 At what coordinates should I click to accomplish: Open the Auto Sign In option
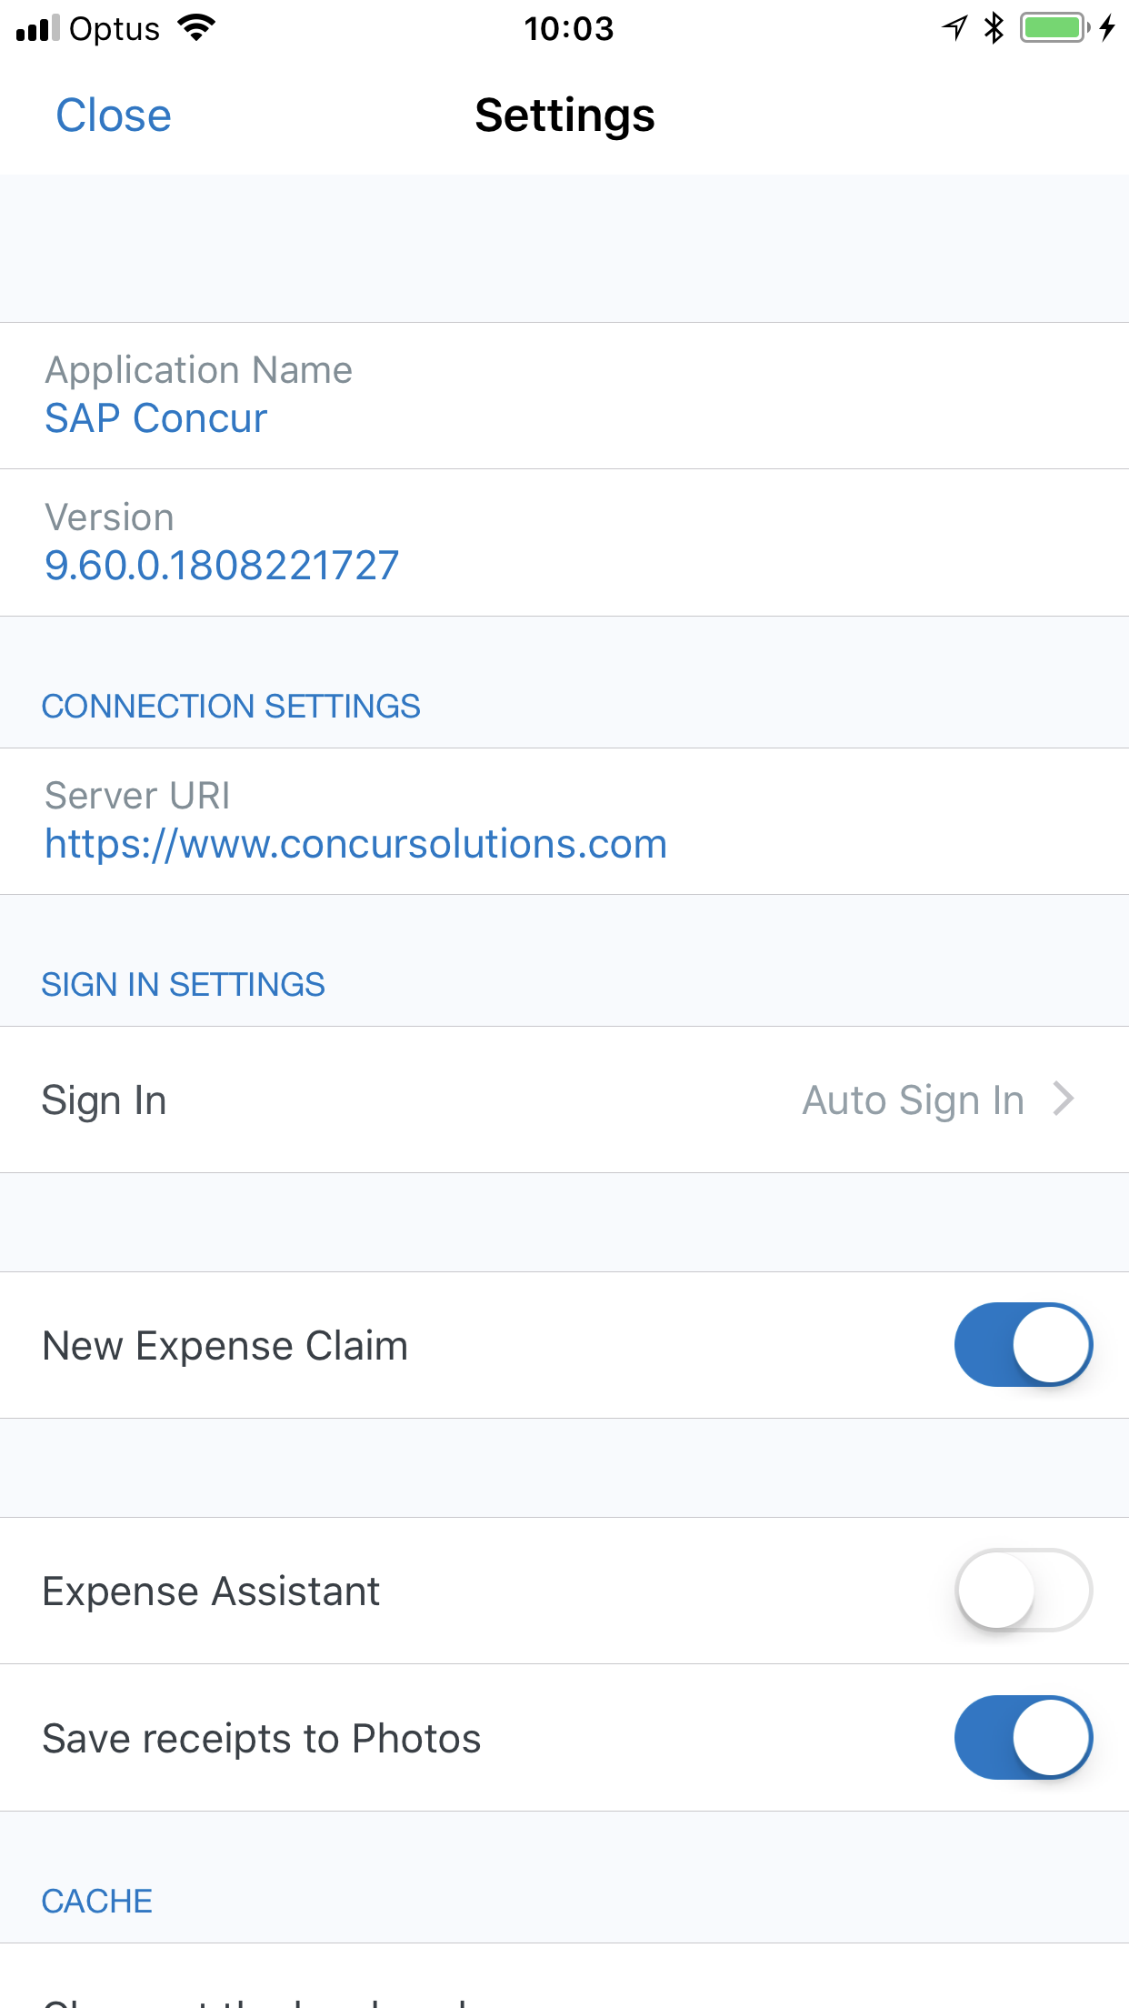(913, 1100)
